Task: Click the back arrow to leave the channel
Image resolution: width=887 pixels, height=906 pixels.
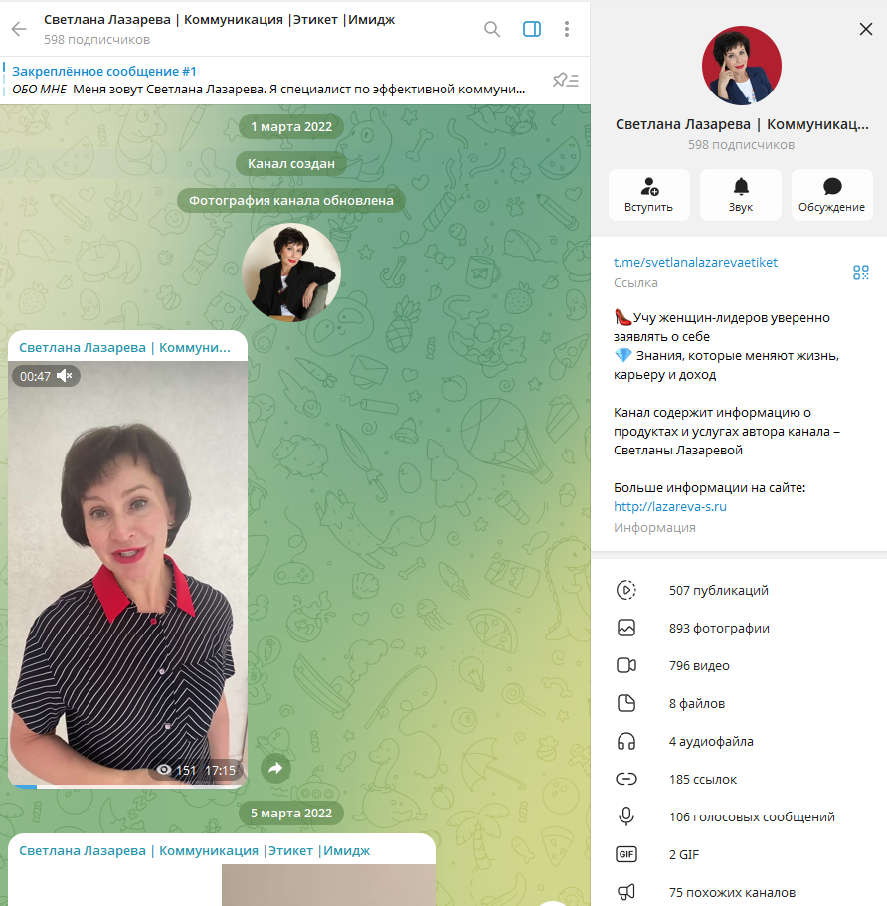Action: coord(17,29)
